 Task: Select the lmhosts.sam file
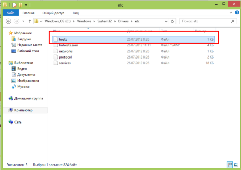(133, 45)
